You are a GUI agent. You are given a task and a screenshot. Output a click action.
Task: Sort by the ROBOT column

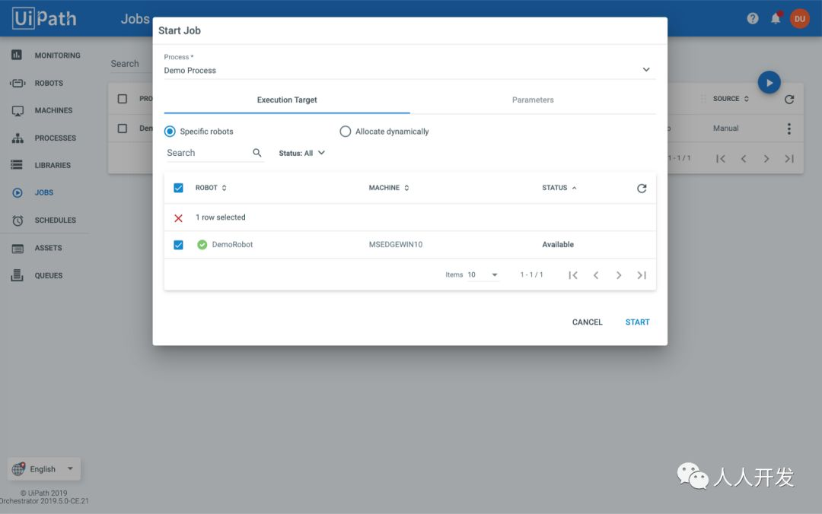(211, 188)
